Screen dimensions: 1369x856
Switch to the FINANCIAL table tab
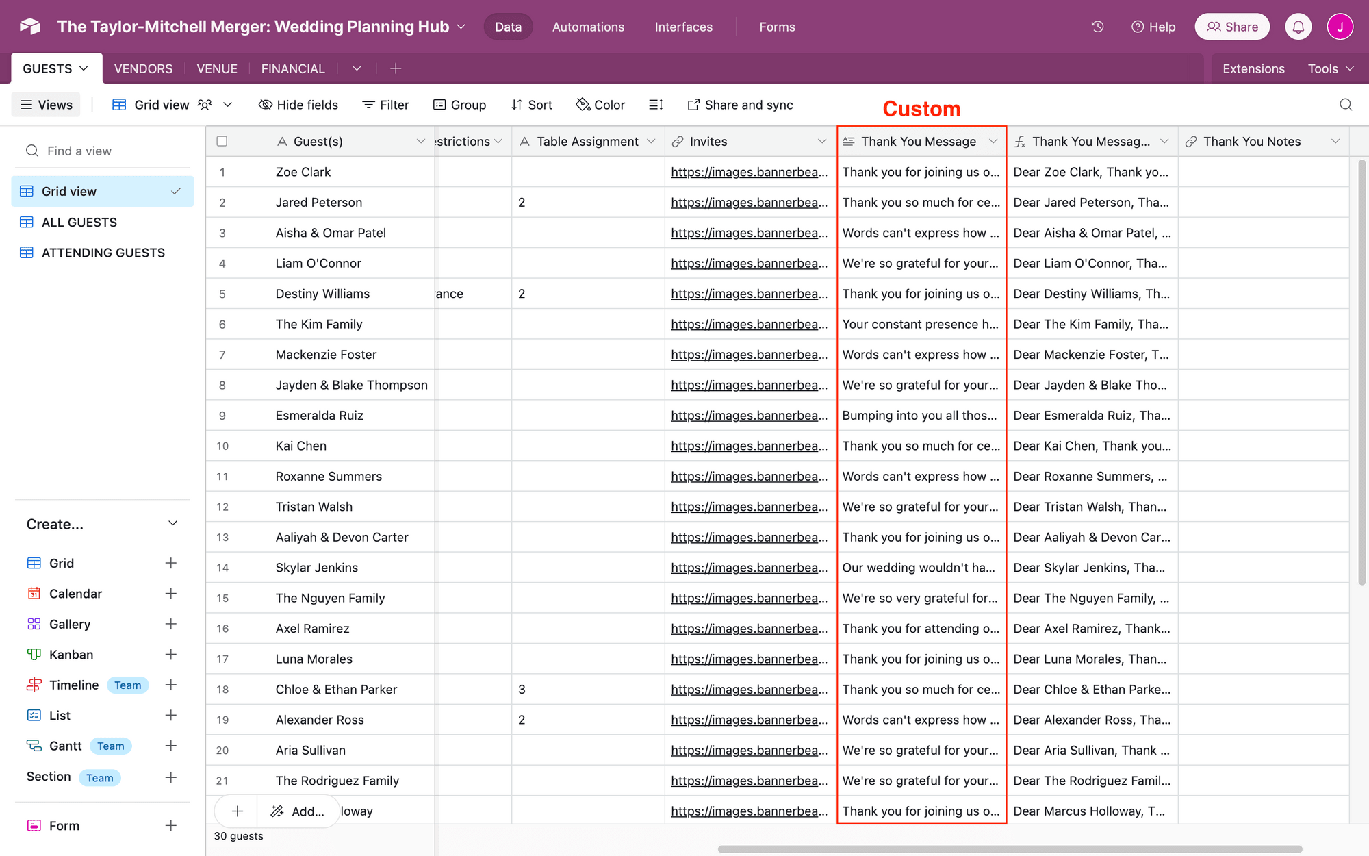pyautogui.click(x=293, y=68)
